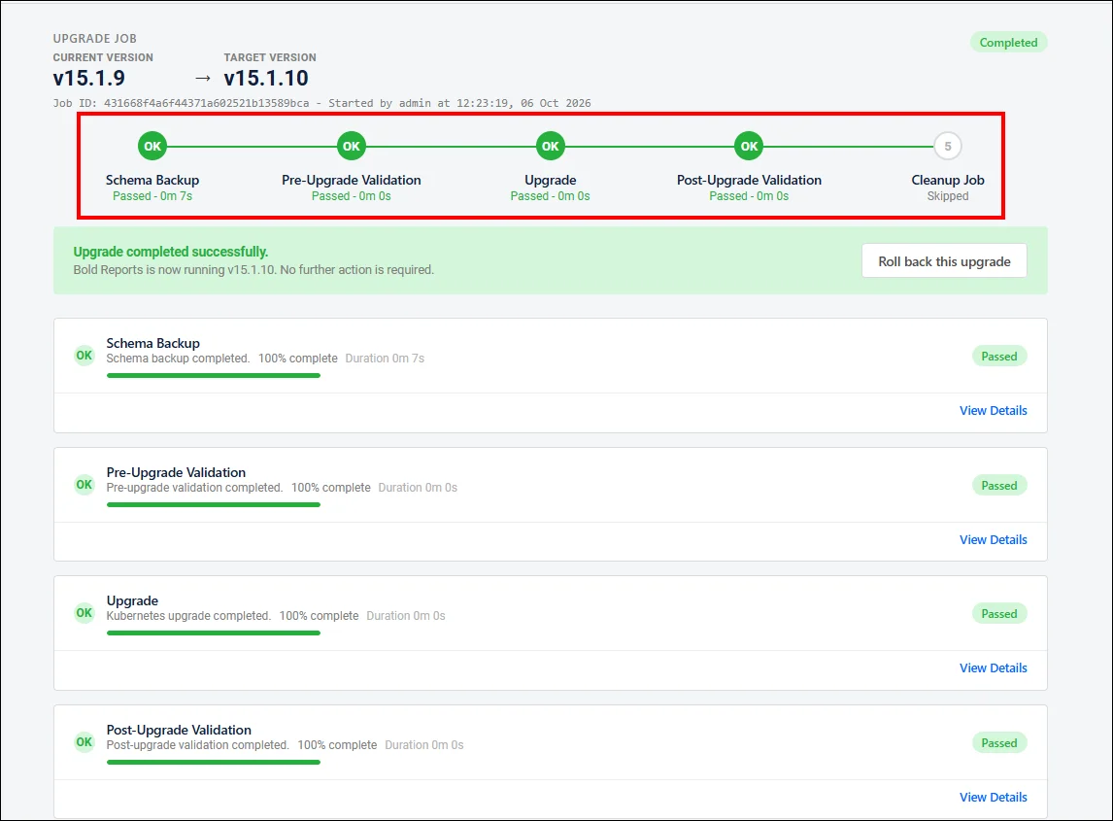
Task: Click Passed badge in Schema Backup card
Action: [x=998, y=357]
